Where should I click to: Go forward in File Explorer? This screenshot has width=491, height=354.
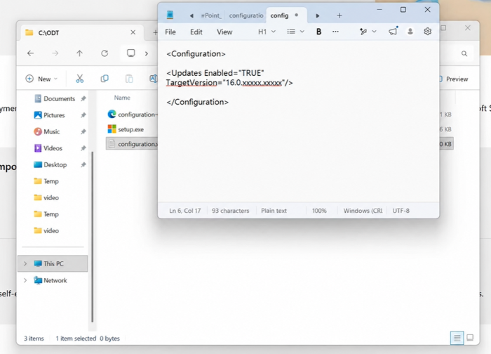55,53
